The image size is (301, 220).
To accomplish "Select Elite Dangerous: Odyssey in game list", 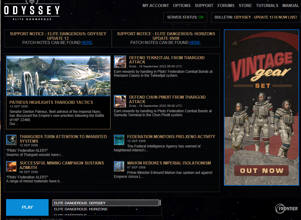I will 106,203.
